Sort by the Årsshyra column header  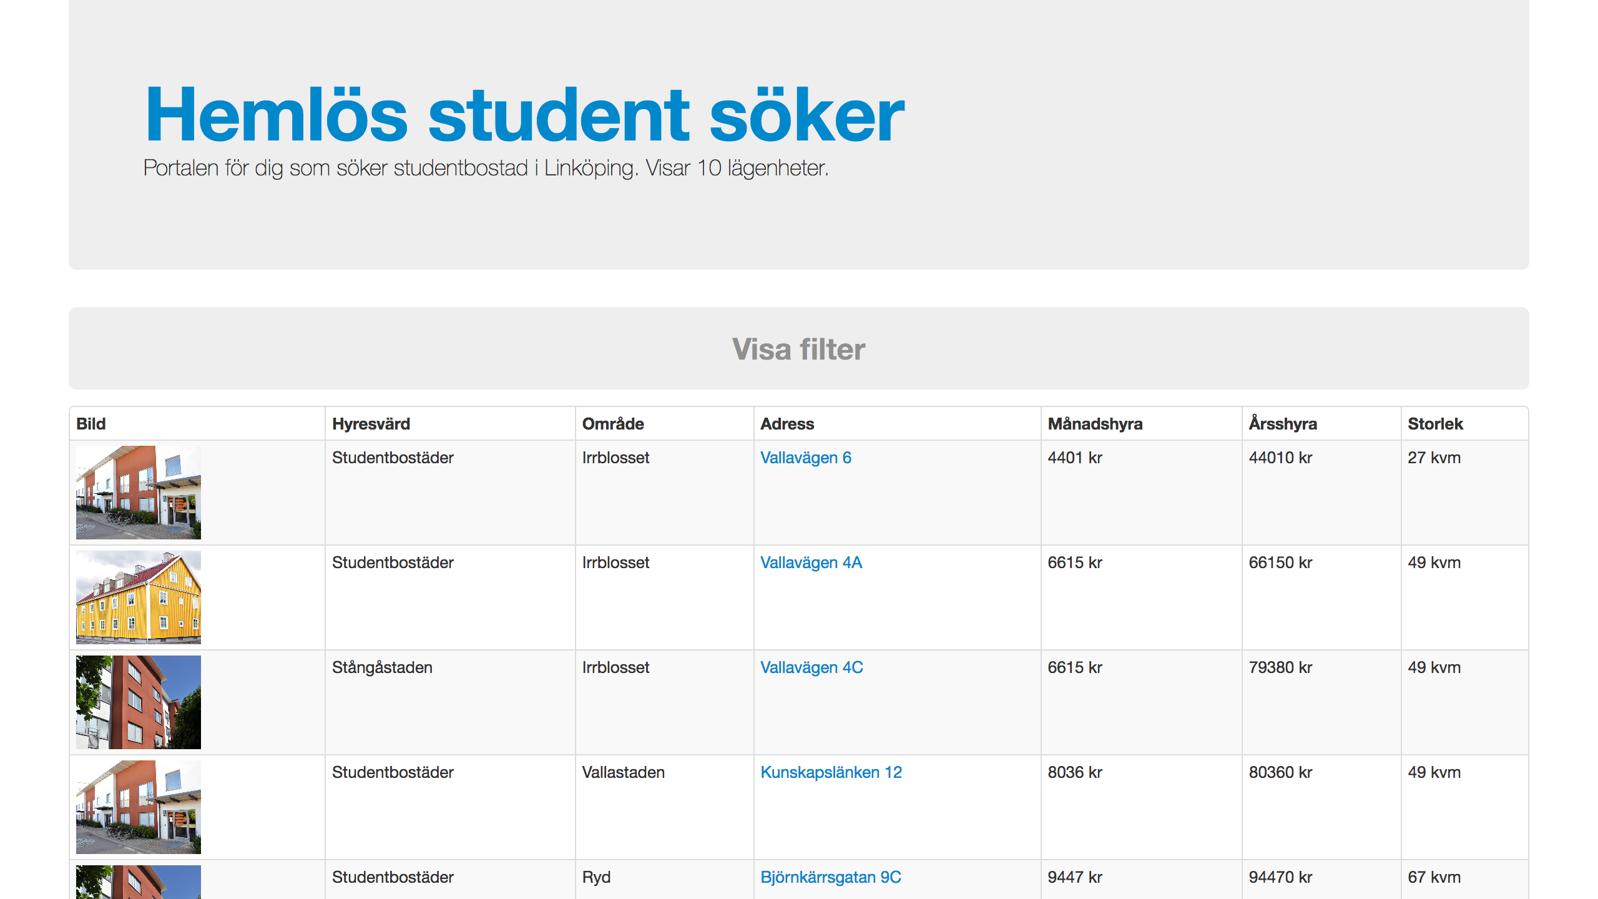[1283, 424]
